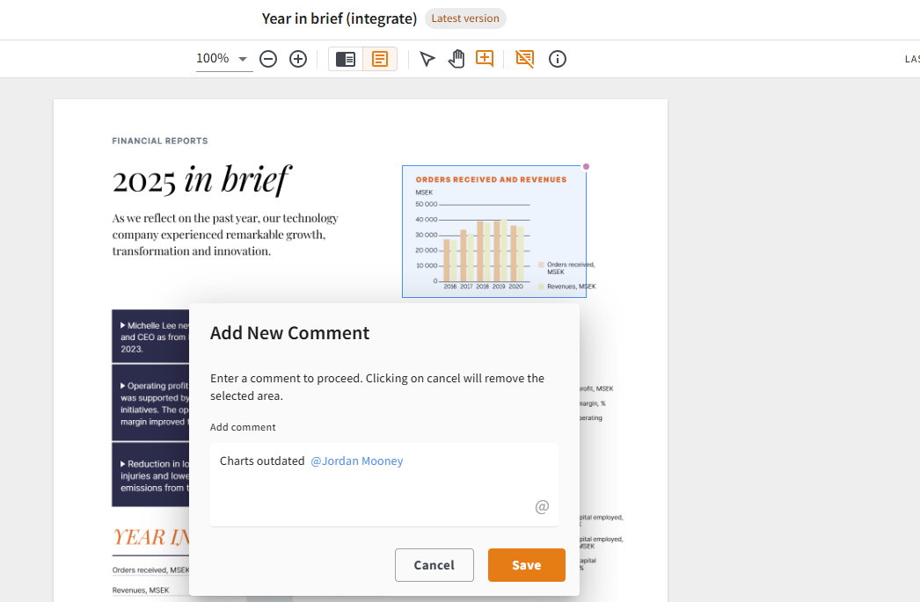920x602 pixels.
Task: Click the "Orders received, MSEK" table row label
Action: (x=150, y=569)
